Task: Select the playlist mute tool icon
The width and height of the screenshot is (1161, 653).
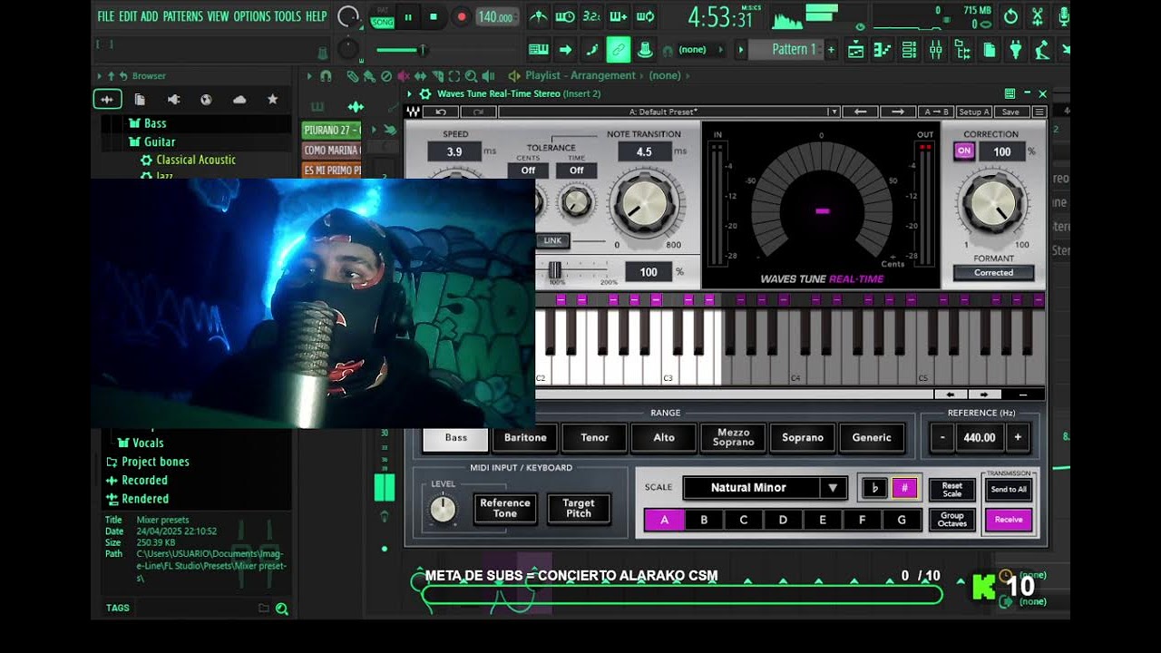Action: click(x=404, y=76)
